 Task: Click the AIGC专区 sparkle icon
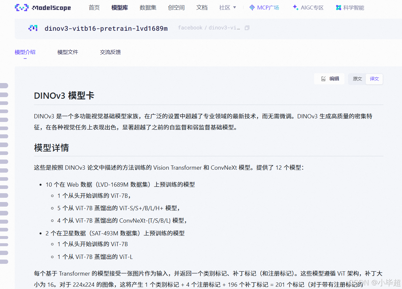(x=295, y=7)
